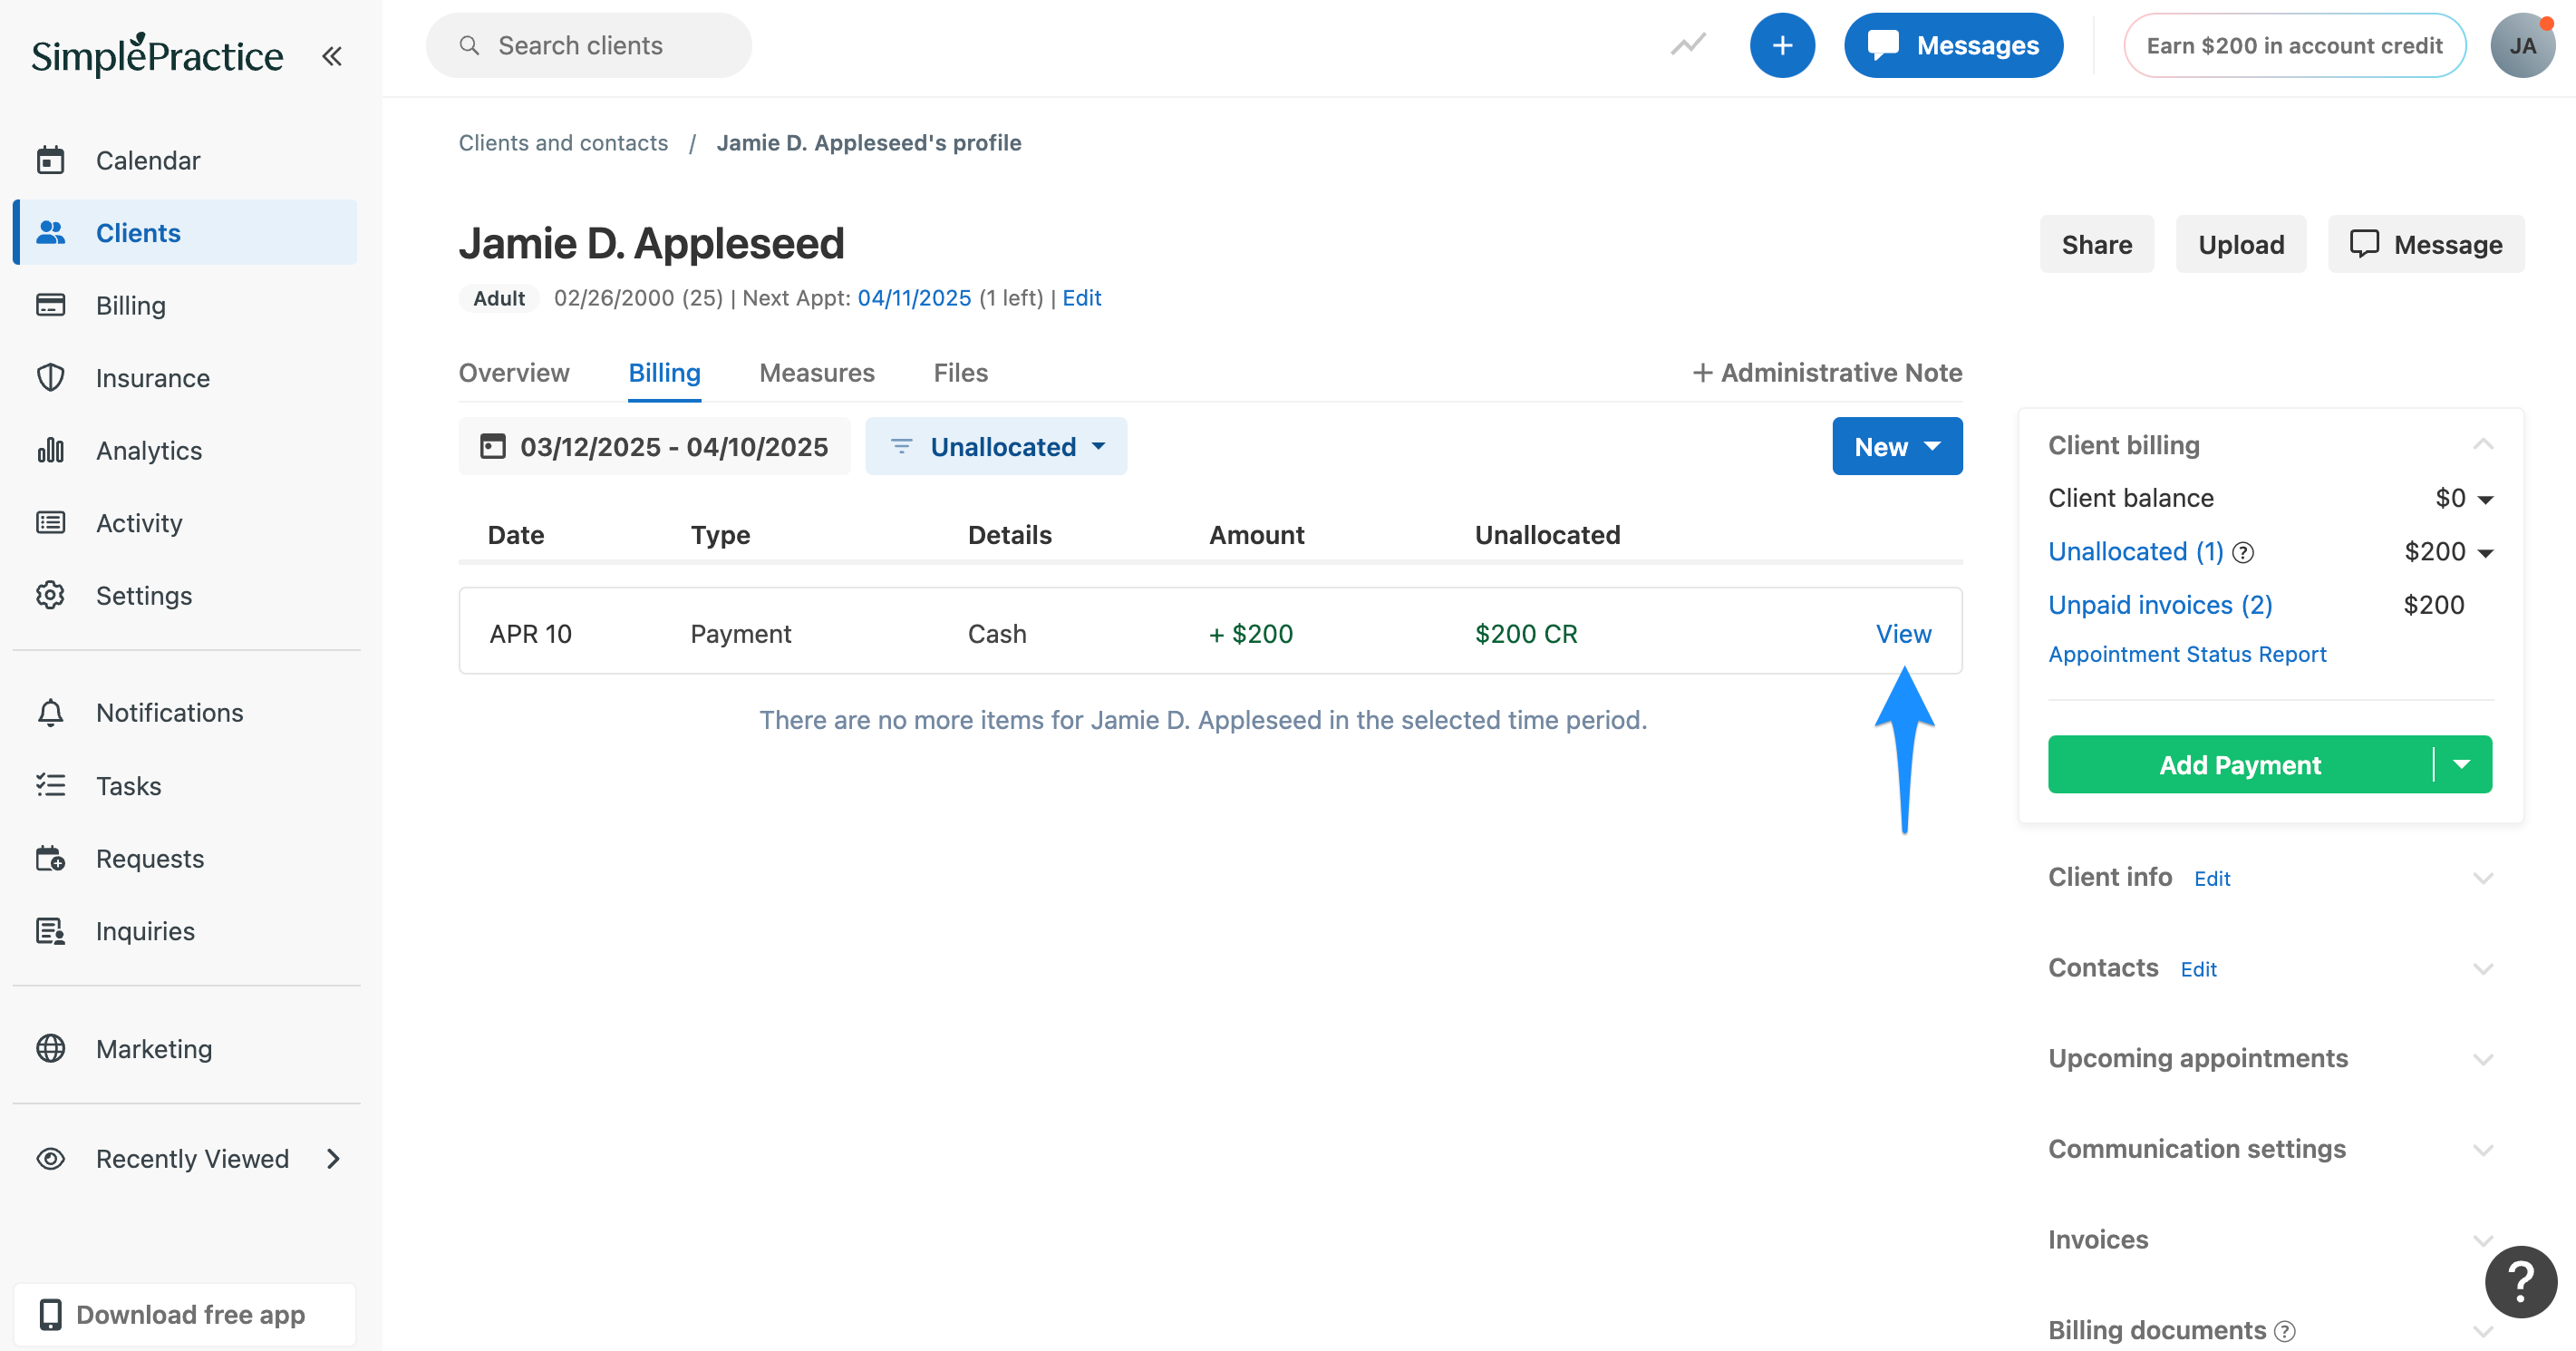Select the Insurance shield icon in sidebar
The image size is (2576, 1351).
click(52, 377)
